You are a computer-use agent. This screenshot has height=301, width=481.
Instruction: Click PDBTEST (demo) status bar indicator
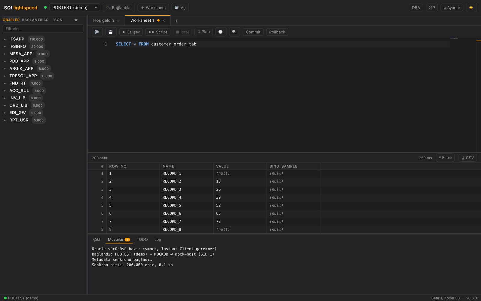coord(21,298)
